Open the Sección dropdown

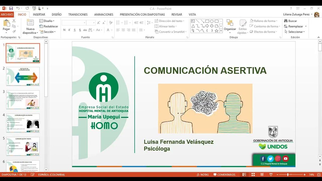tap(48, 32)
